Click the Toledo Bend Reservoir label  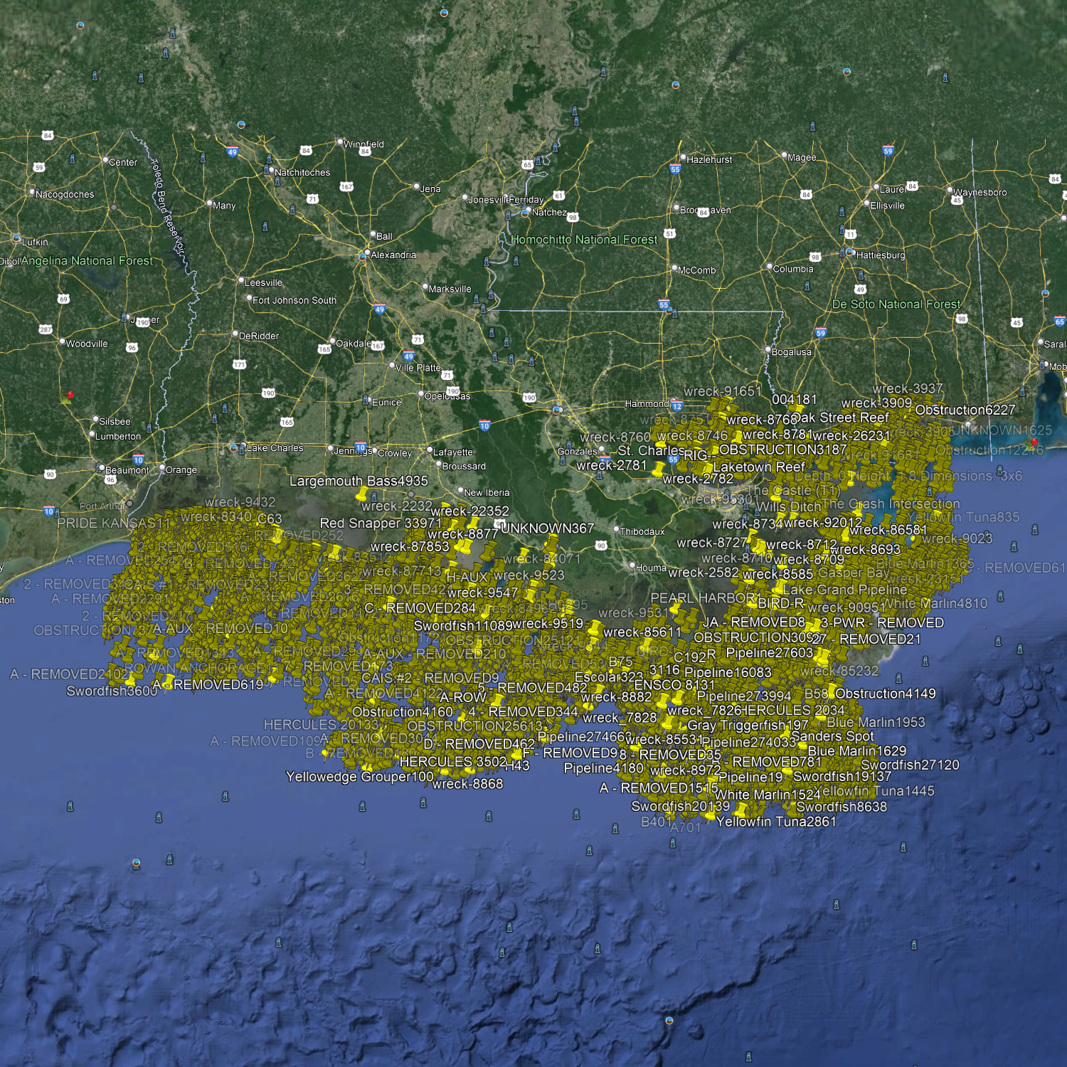pyautogui.click(x=169, y=206)
